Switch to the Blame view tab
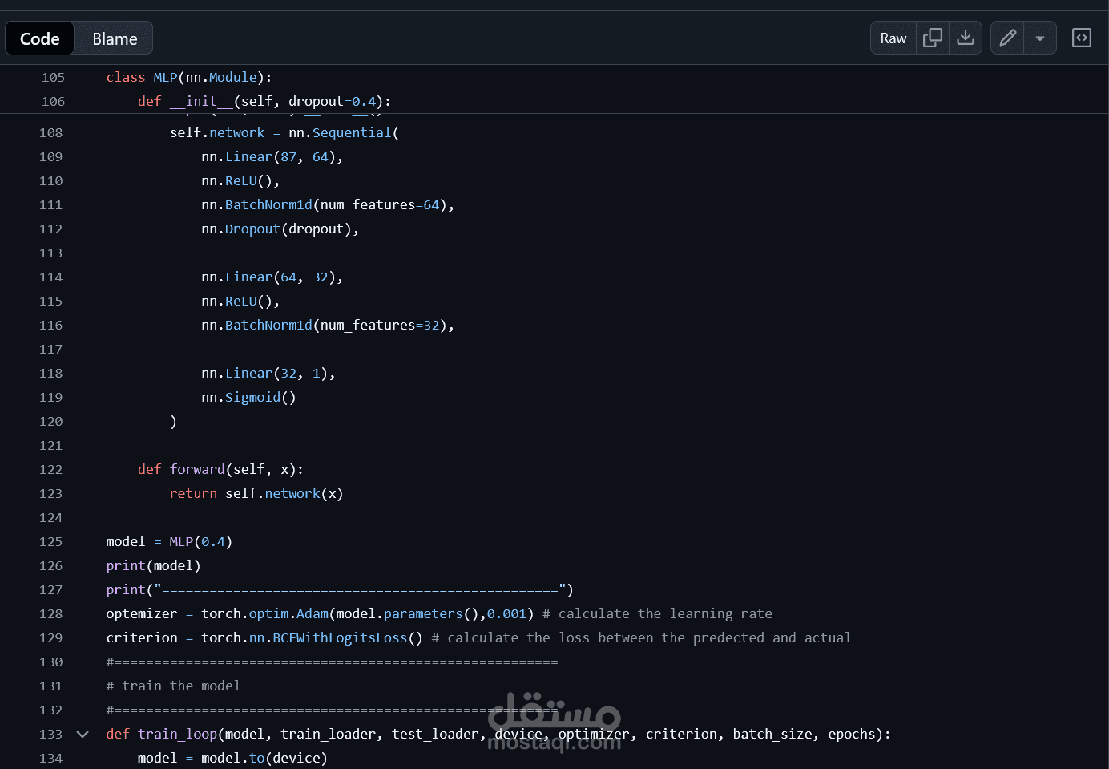Screen dimensions: 1109x769 pyautogui.click(x=115, y=38)
